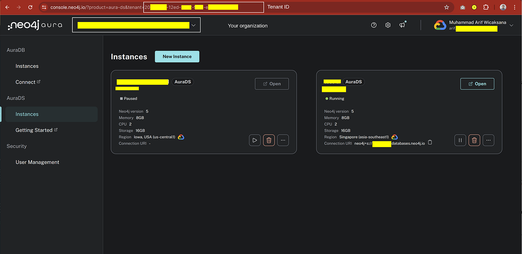Click the Iowa, USA (us-central1) text

click(154, 137)
